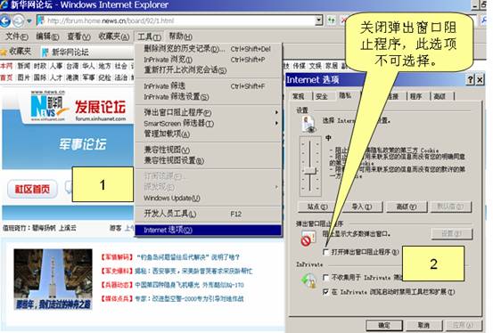Click the pop-up blocker stop icon
Screen dimensions: 493x333
tap(307, 239)
